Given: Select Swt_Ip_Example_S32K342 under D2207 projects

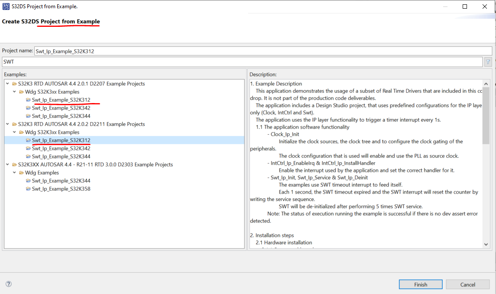Looking at the screenshot, I should [x=61, y=108].
